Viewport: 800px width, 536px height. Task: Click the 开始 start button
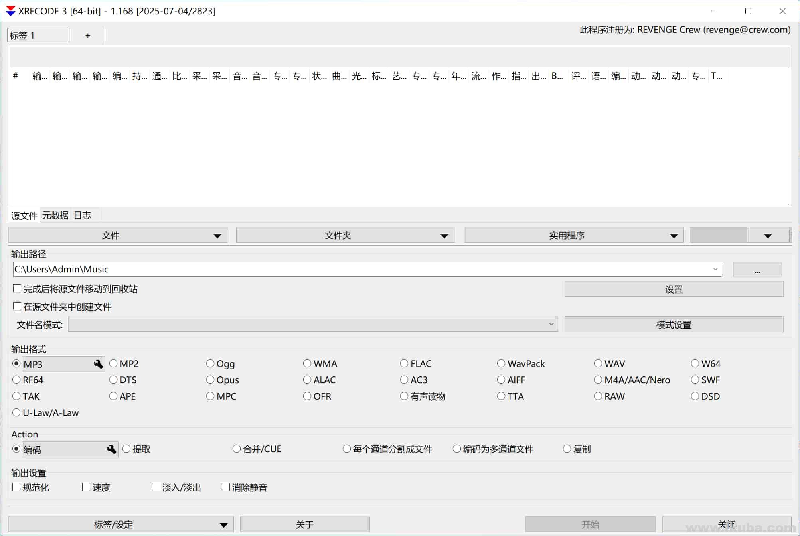click(590, 524)
